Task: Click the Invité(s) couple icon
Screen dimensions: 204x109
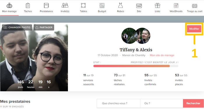Action: (65, 6)
